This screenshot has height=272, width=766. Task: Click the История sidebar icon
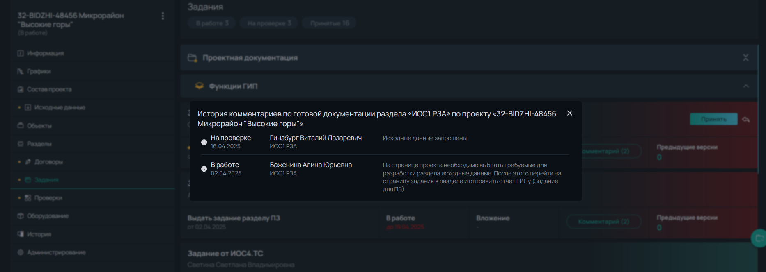tap(21, 234)
